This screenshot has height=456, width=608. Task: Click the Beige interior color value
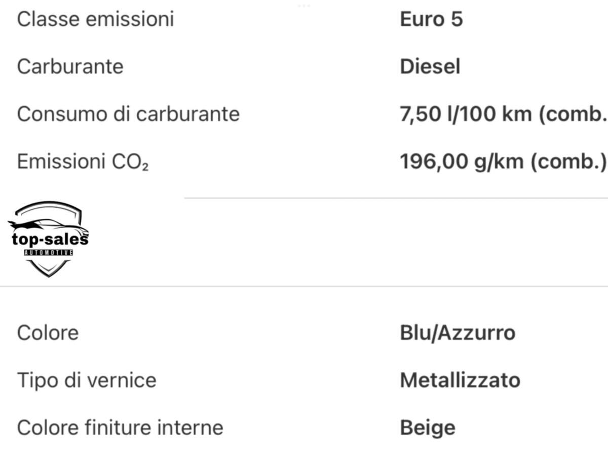pyautogui.click(x=428, y=428)
